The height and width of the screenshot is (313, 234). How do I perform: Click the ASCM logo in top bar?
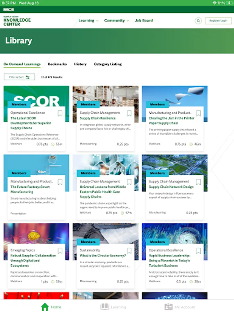coord(9,10)
